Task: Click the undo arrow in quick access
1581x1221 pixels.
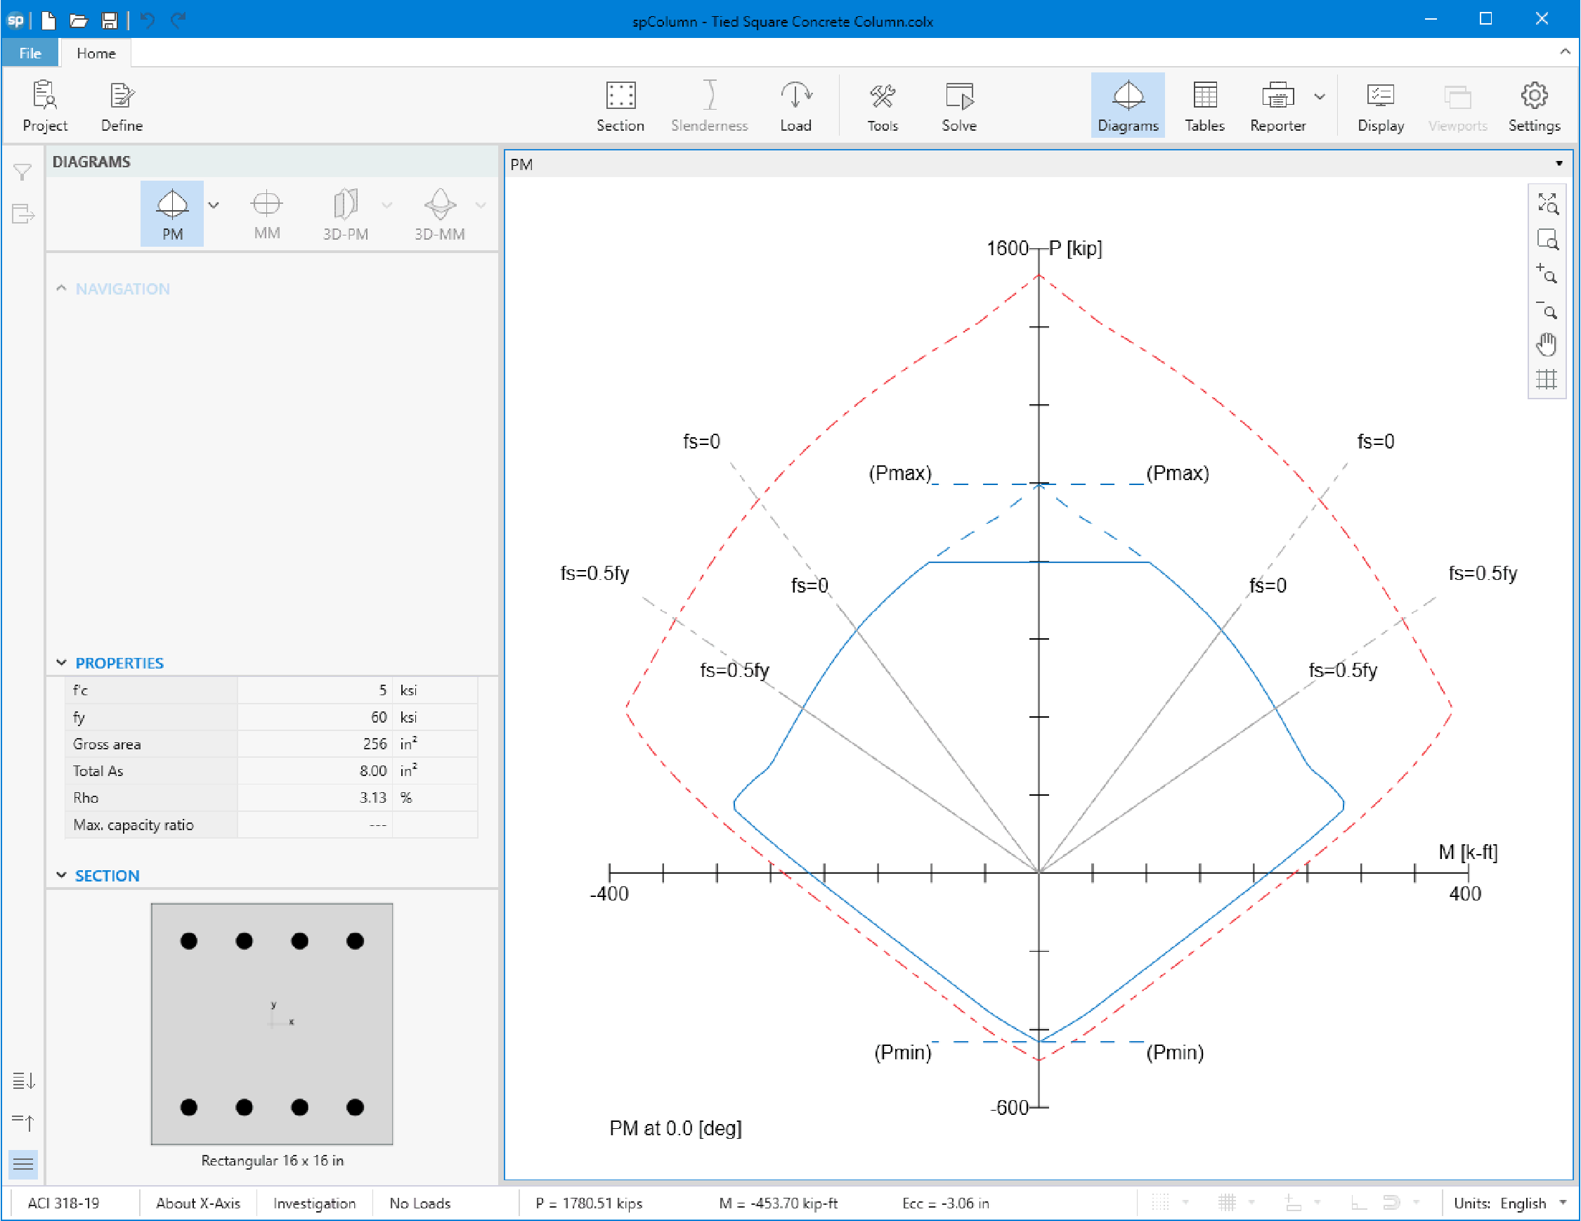Action: 147,20
